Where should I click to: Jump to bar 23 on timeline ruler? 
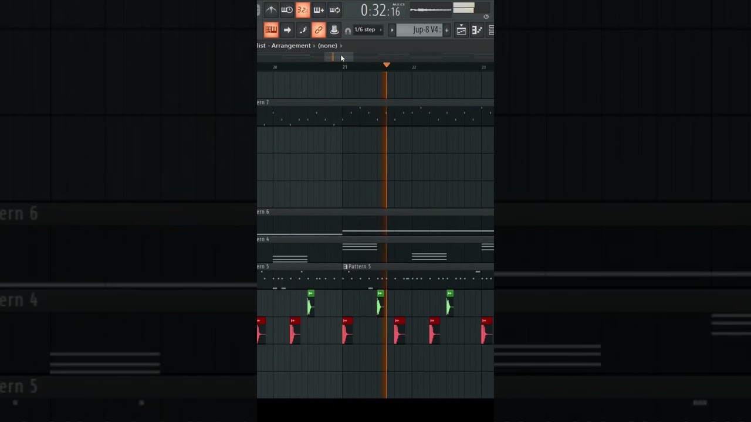[x=483, y=67]
